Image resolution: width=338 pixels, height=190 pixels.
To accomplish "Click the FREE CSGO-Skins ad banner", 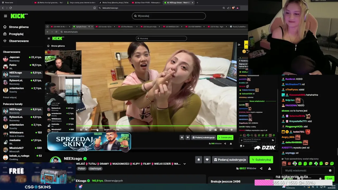I will (x=38, y=176).
